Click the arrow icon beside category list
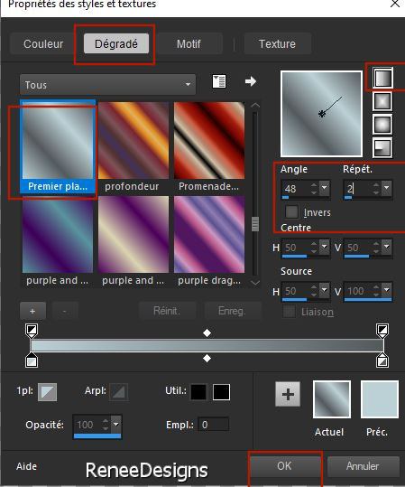 pos(250,81)
